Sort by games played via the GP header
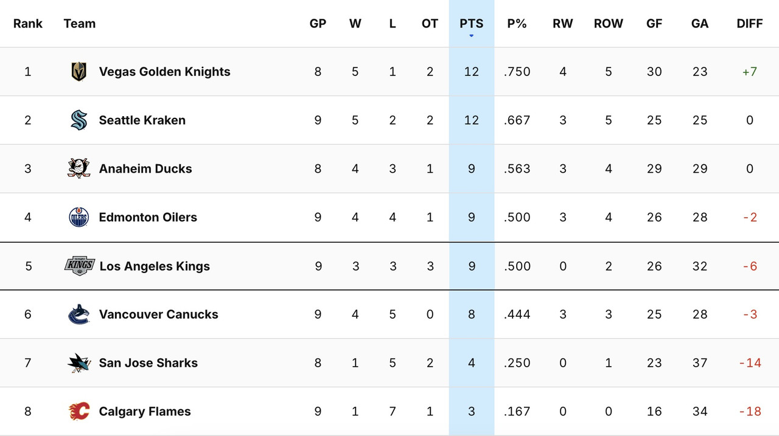This screenshot has height=436, width=779. (x=318, y=23)
